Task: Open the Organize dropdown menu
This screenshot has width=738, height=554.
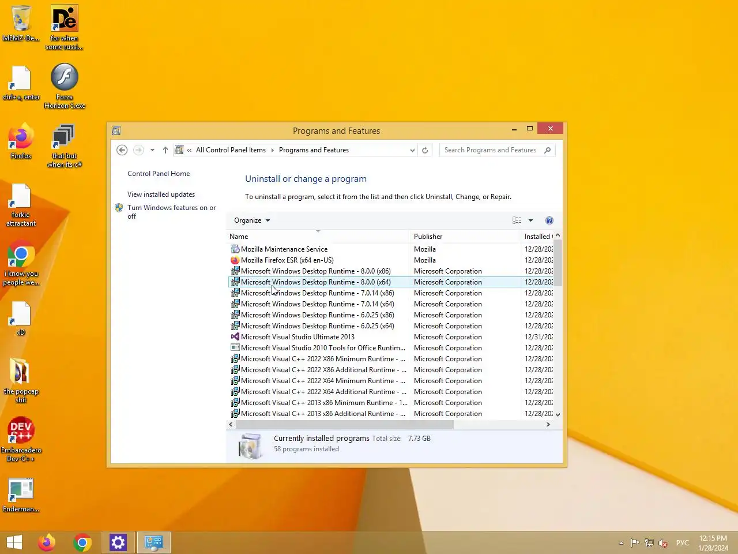Action: click(x=252, y=220)
